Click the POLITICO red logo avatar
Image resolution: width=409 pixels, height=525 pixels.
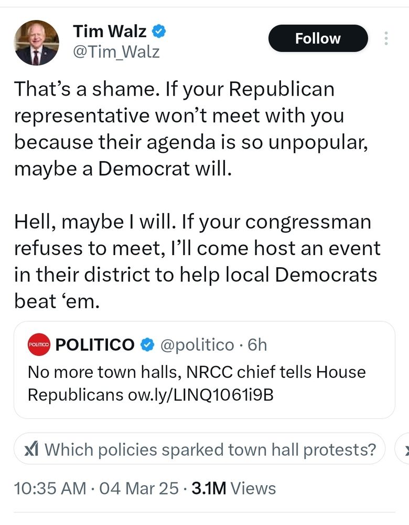click(x=38, y=344)
